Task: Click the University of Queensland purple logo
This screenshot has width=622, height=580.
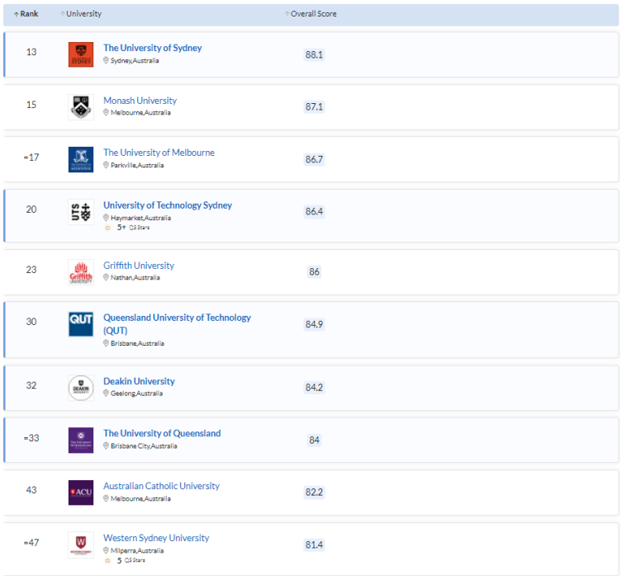Action: click(x=80, y=440)
